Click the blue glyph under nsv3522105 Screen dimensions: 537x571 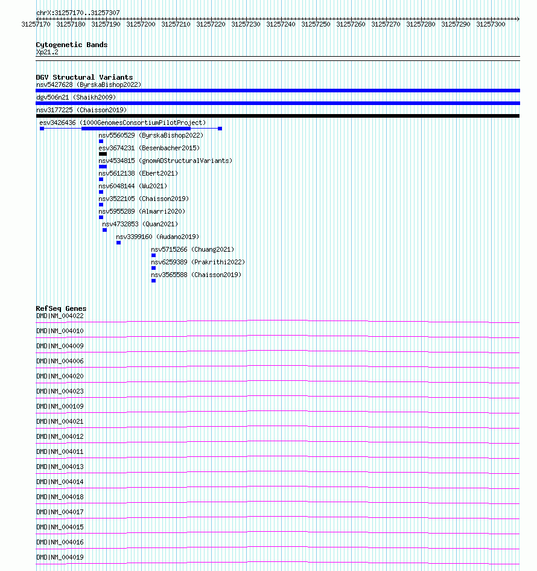point(101,205)
